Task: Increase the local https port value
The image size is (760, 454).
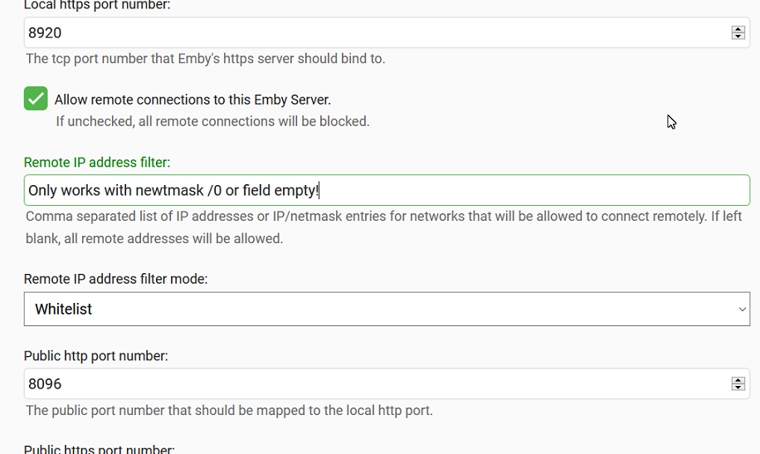Action: (738, 29)
